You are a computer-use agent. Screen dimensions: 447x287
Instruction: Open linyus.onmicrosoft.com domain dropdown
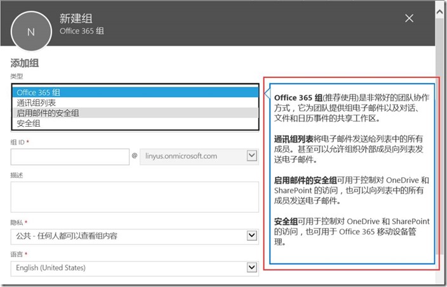199,156
